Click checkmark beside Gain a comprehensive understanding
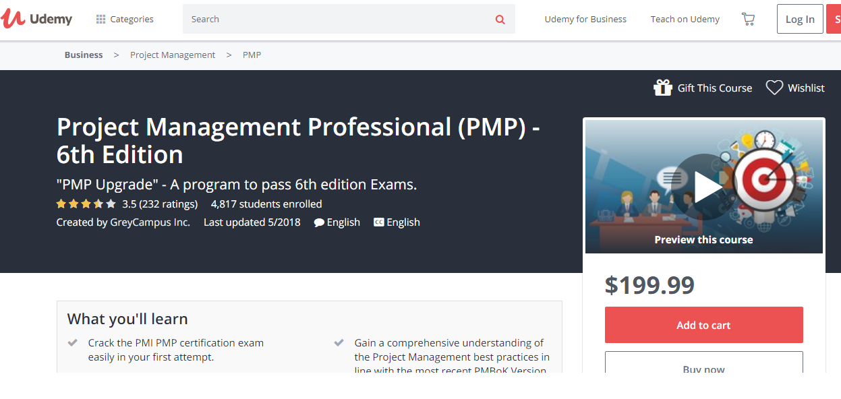Screen dimensions: 841x399 click(x=339, y=342)
